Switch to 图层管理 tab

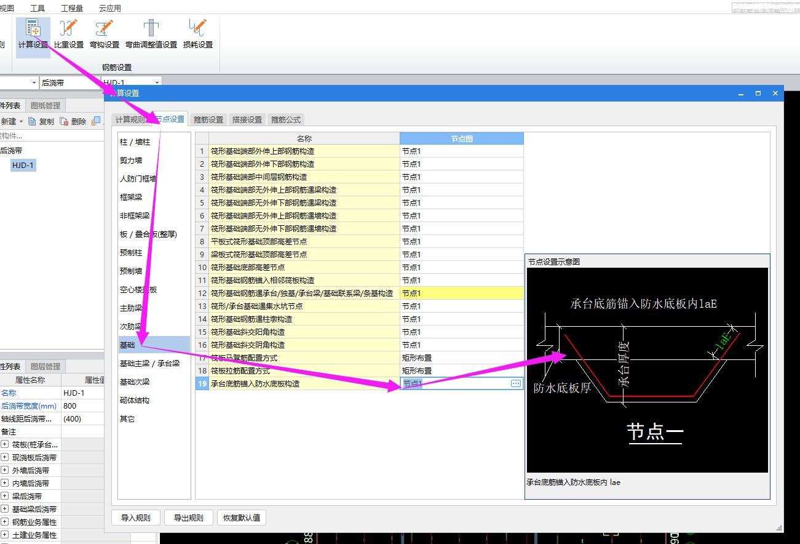(x=46, y=366)
